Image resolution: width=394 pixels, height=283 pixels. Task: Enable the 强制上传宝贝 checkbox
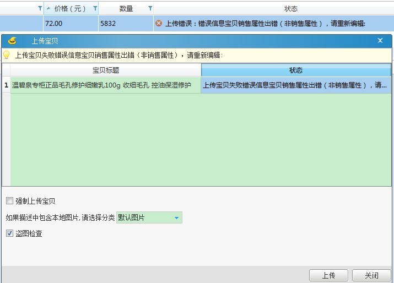9,201
